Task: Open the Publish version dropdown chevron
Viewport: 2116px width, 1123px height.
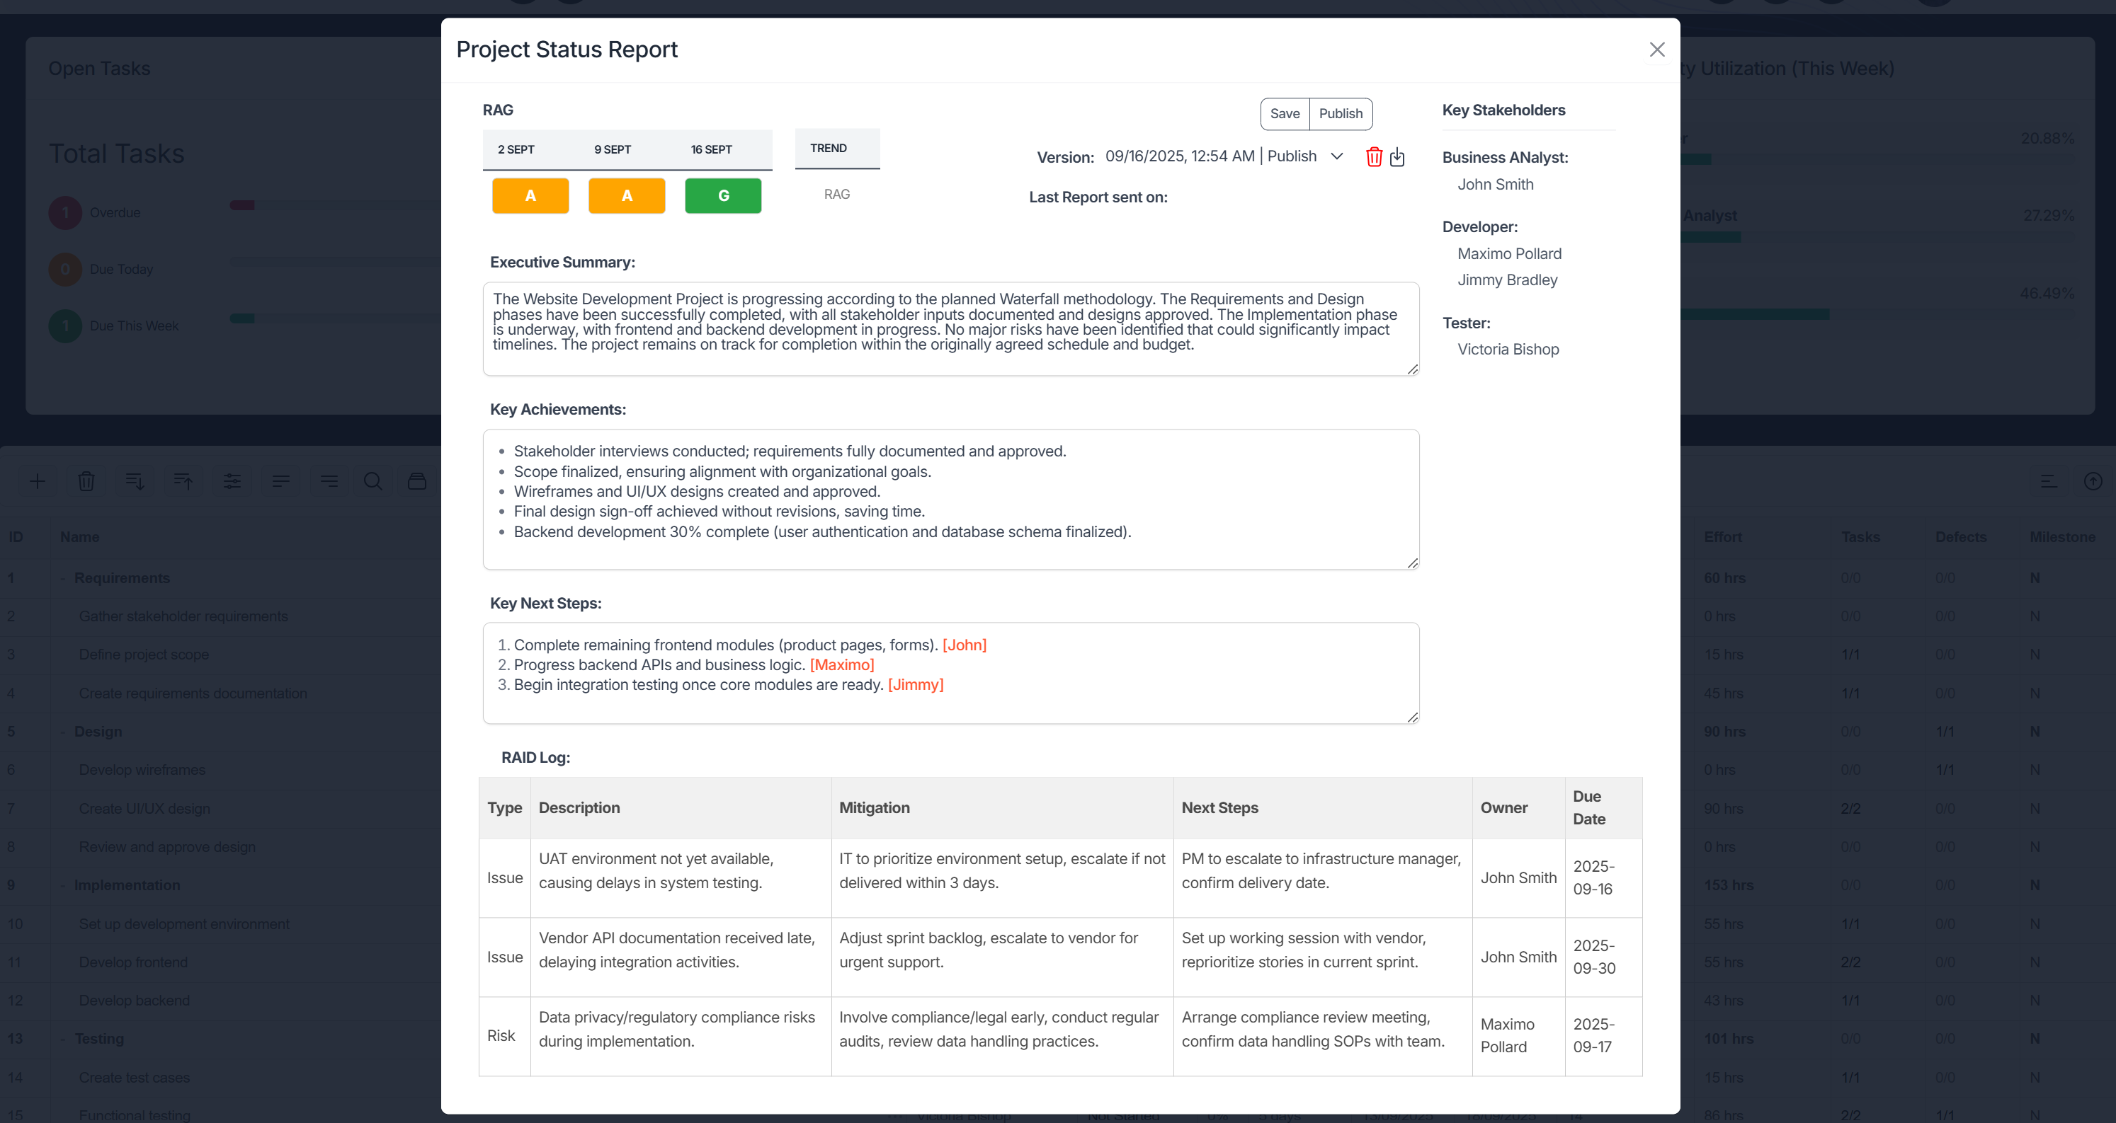Action: [1336, 156]
